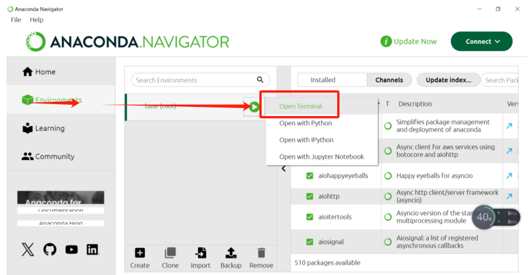This screenshot has width=529, height=275.
Task: Open link arrow for Simplifies package management row
Action: (x=509, y=126)
